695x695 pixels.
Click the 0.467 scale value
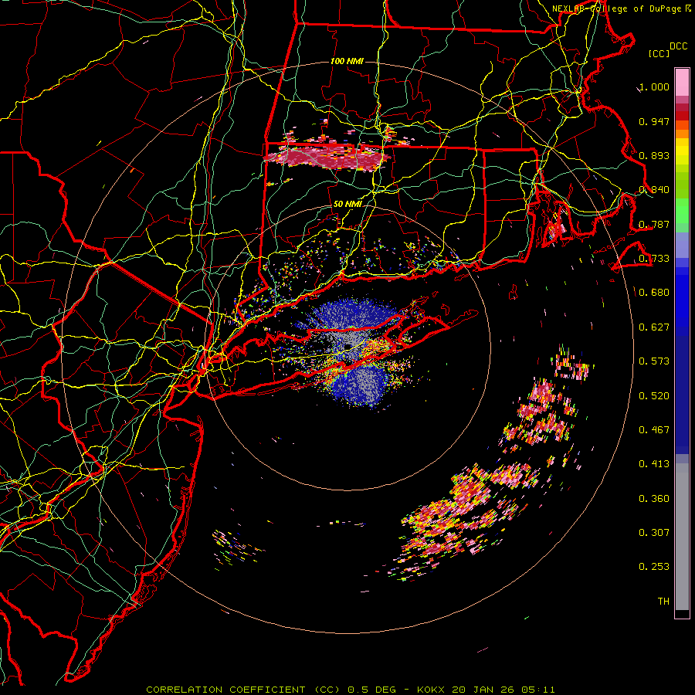[654, 429]
